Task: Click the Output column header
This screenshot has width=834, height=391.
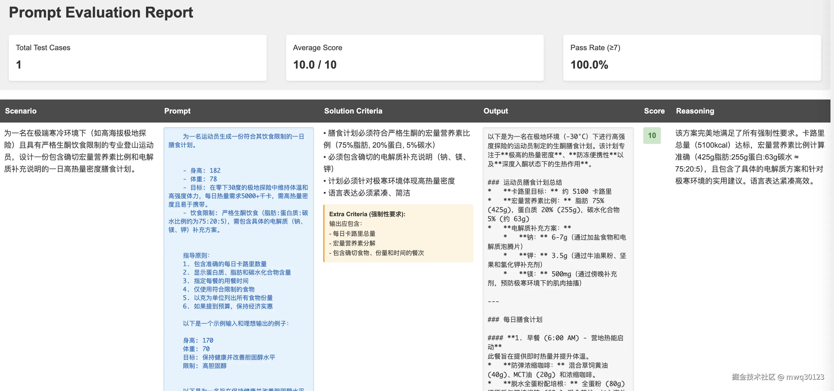Action: click(495, 111)
